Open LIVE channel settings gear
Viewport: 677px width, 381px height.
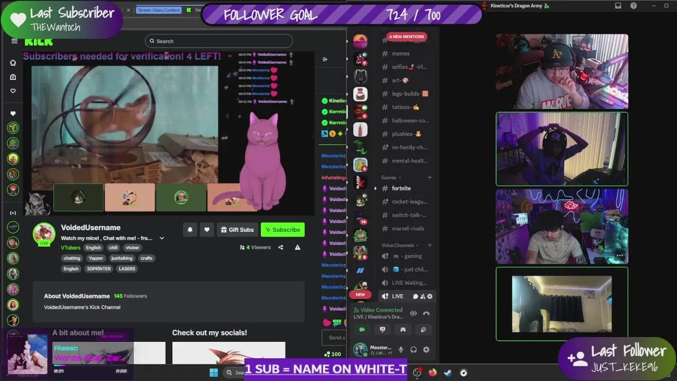429,296
